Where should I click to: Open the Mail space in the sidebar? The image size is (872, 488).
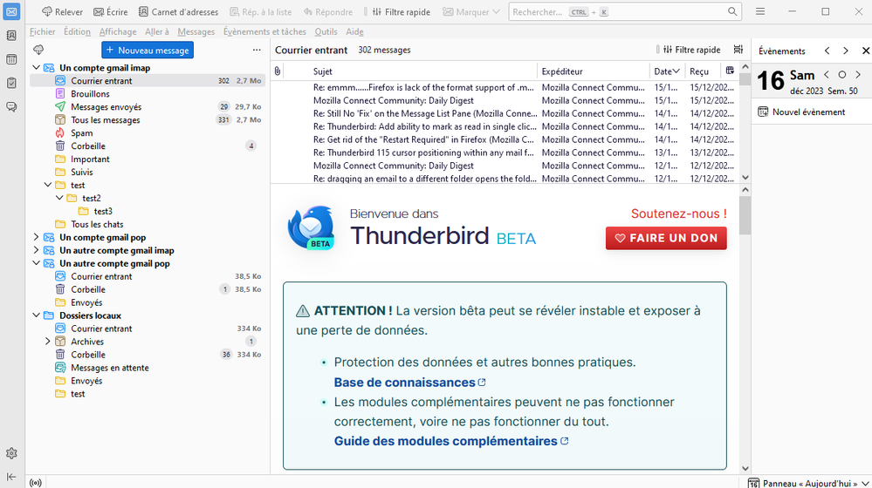(x=11, y=11)
